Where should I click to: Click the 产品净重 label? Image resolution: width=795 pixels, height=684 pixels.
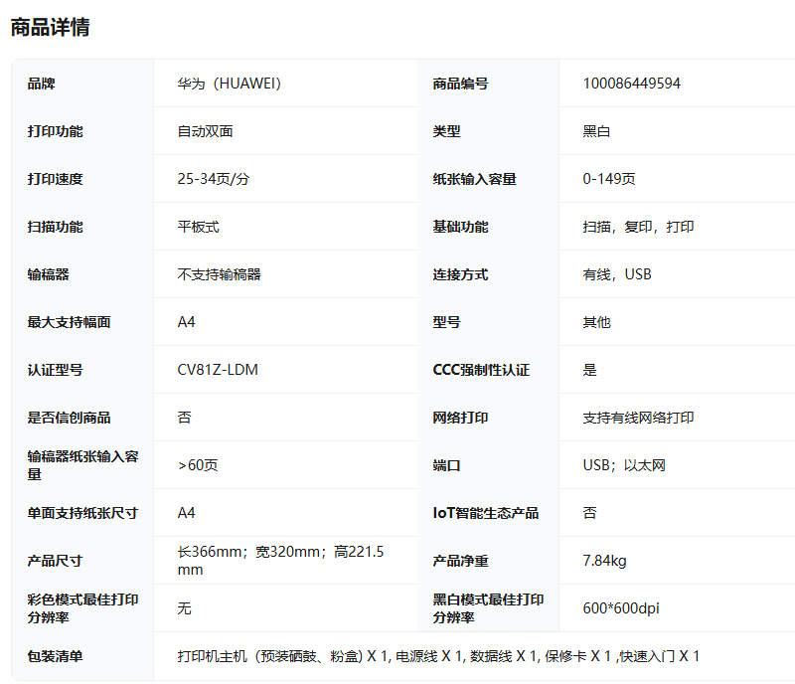pyautogui.click(x=460, y=560)
